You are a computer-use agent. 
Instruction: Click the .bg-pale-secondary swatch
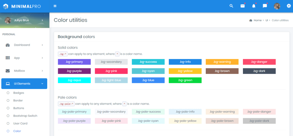pos(111,112)
